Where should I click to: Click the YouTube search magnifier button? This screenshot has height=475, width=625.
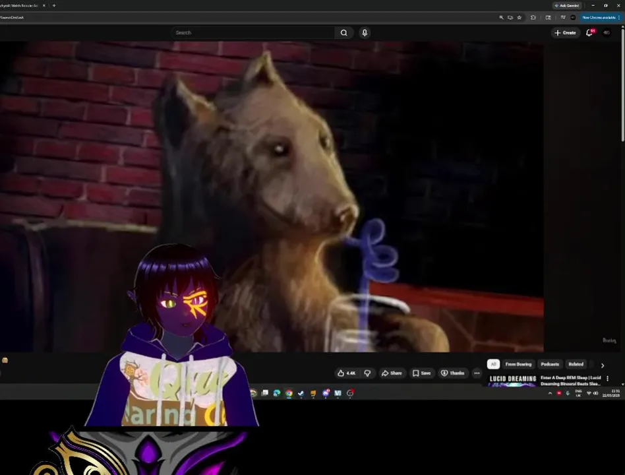(343, 33)
